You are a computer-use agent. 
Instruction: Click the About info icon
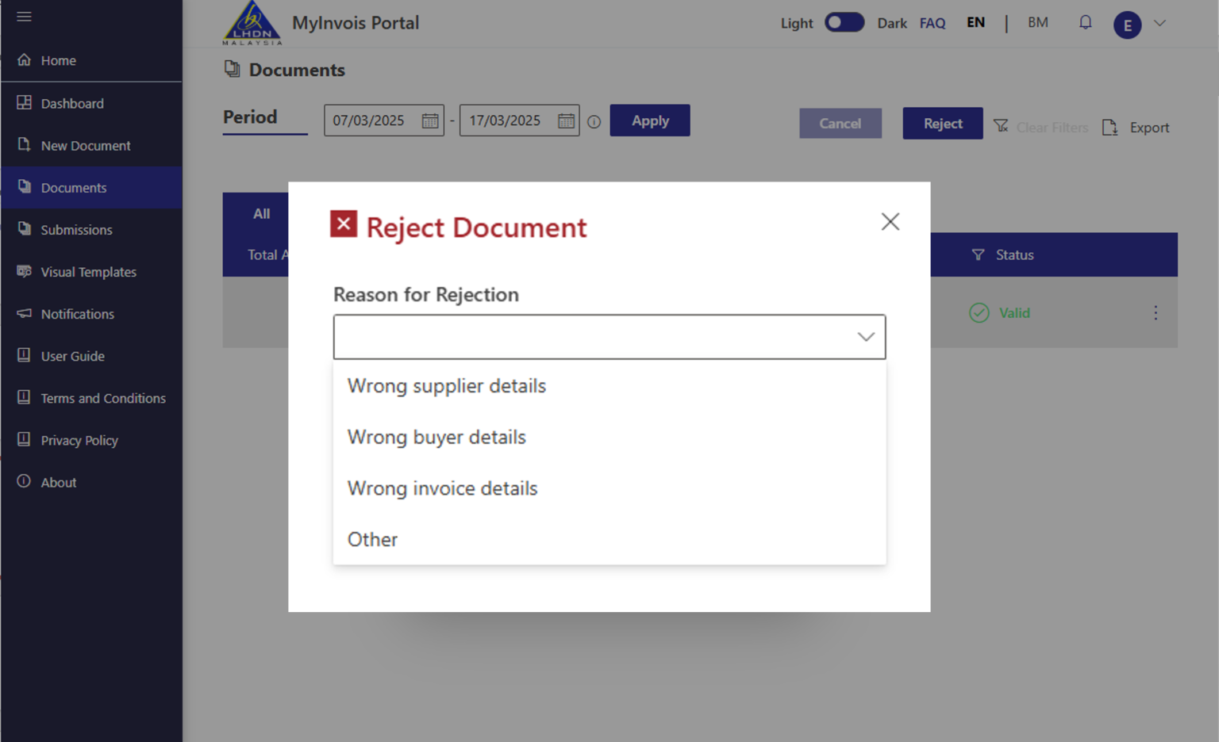pos(25,481)
